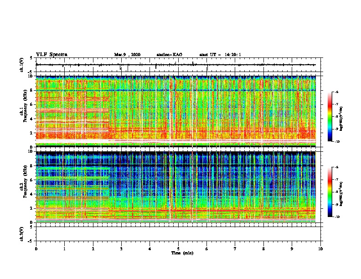
Task: Click the "6" kHz tick of ch.1 frequency axis
Action: click(x=32, y=104)
